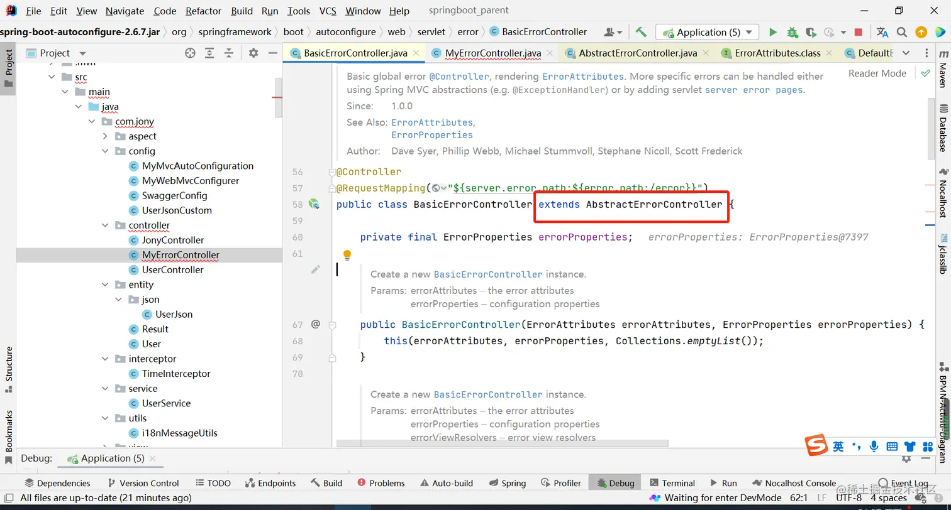
Task: Open the Bookmarks tool window
Action: [x=9, y=437]
